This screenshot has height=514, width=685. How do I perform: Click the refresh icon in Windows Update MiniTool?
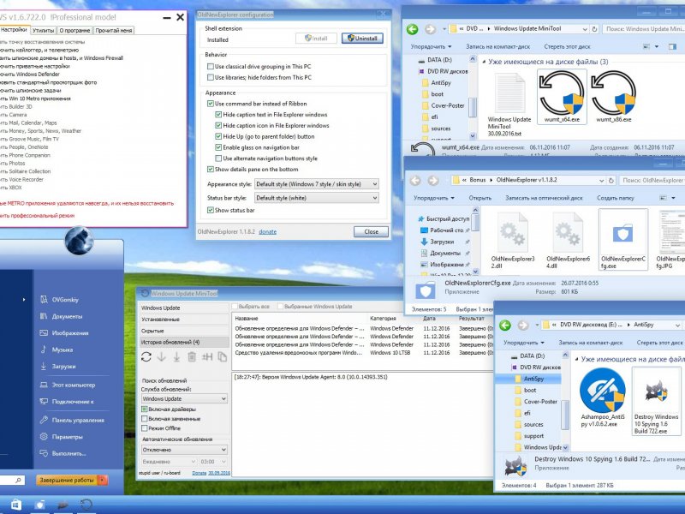(x=146, y=356)
